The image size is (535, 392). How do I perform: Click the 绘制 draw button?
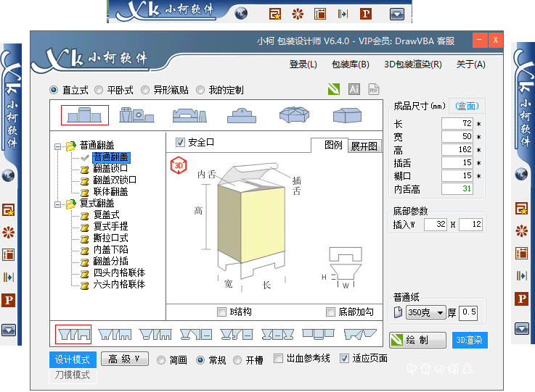click(x=417, y=340)
